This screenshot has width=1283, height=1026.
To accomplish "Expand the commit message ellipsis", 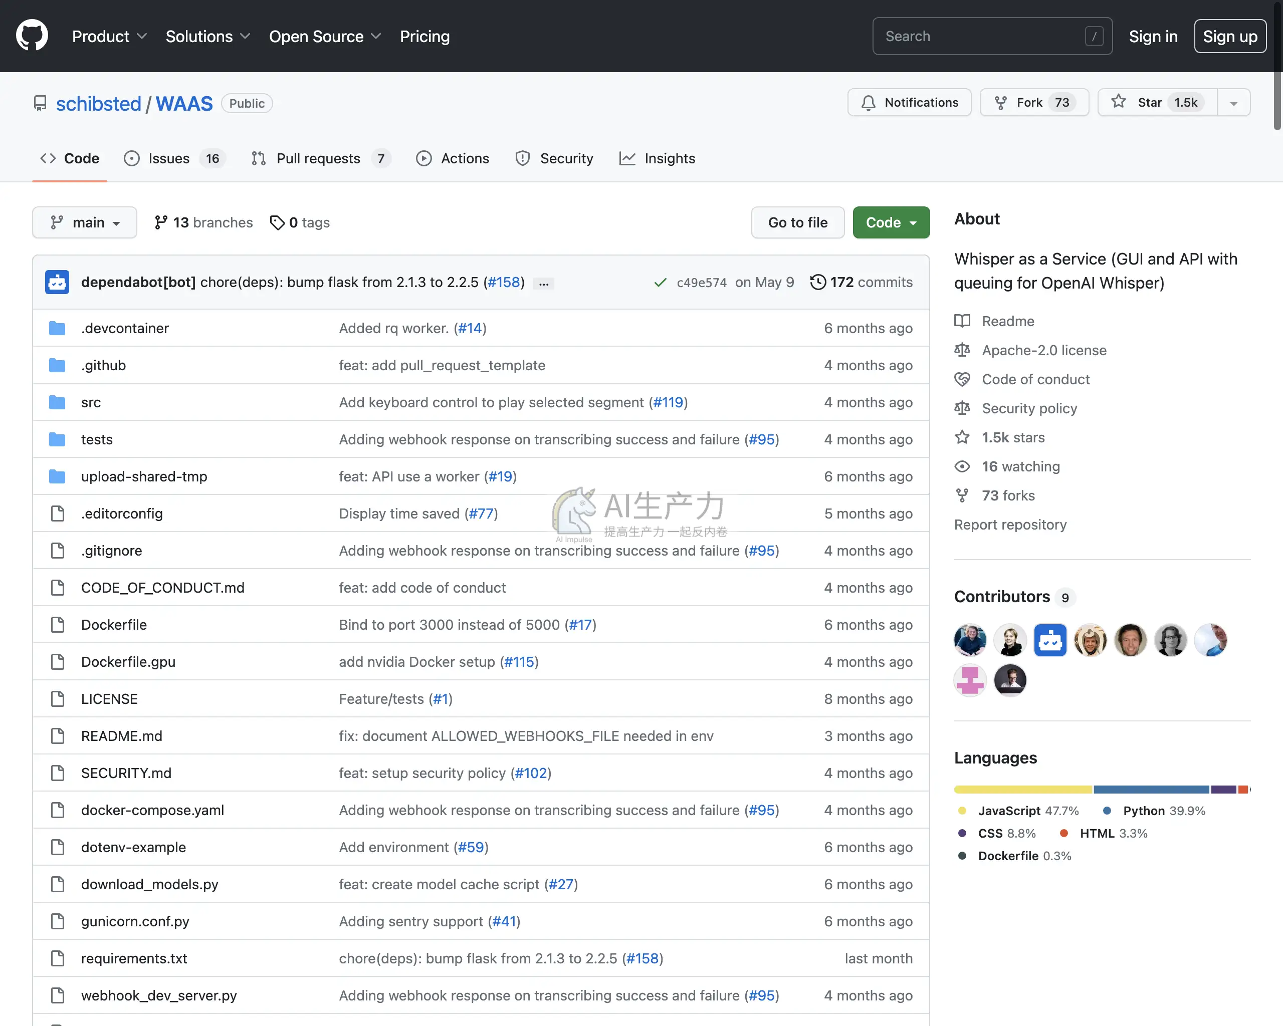I will [x=543, y=283].
